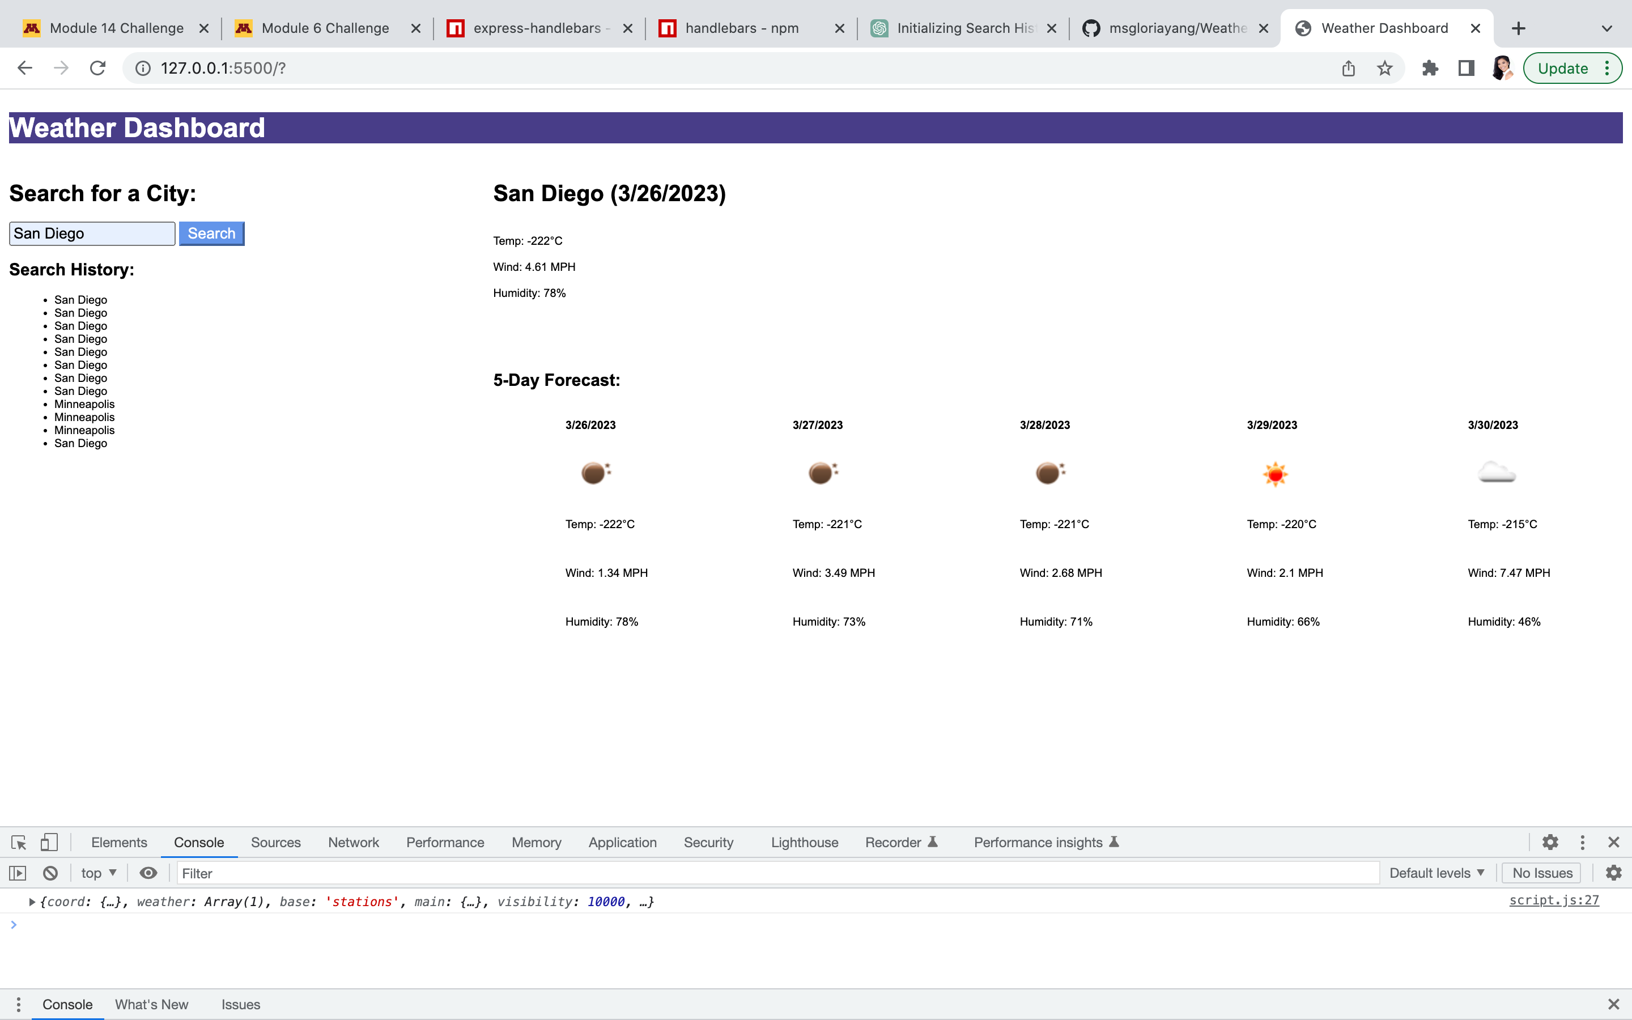This screenshot has width=1632, height=1020.
Task: Reload the Weather Dashboard page
Action: 99,67
